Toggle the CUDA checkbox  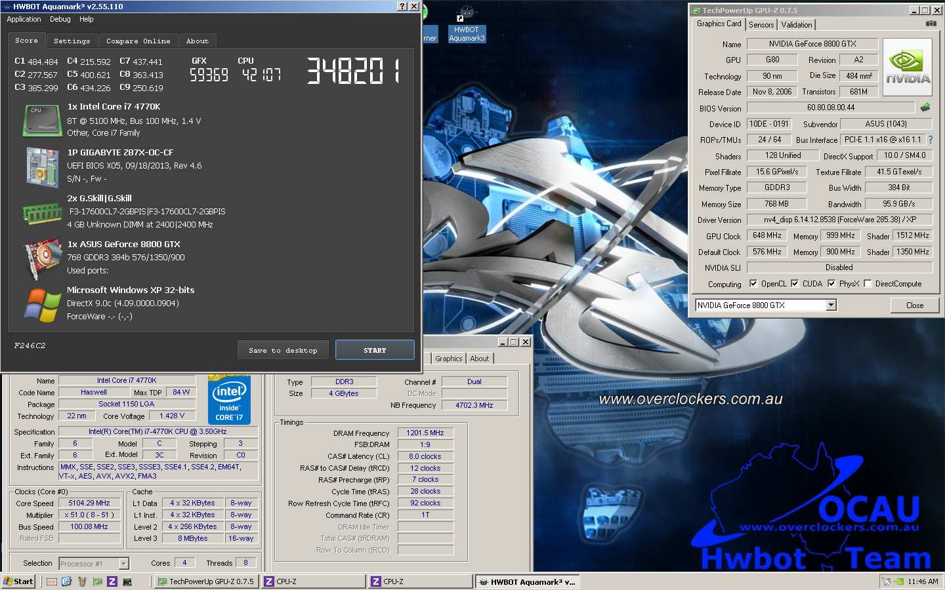coord(795,284)
